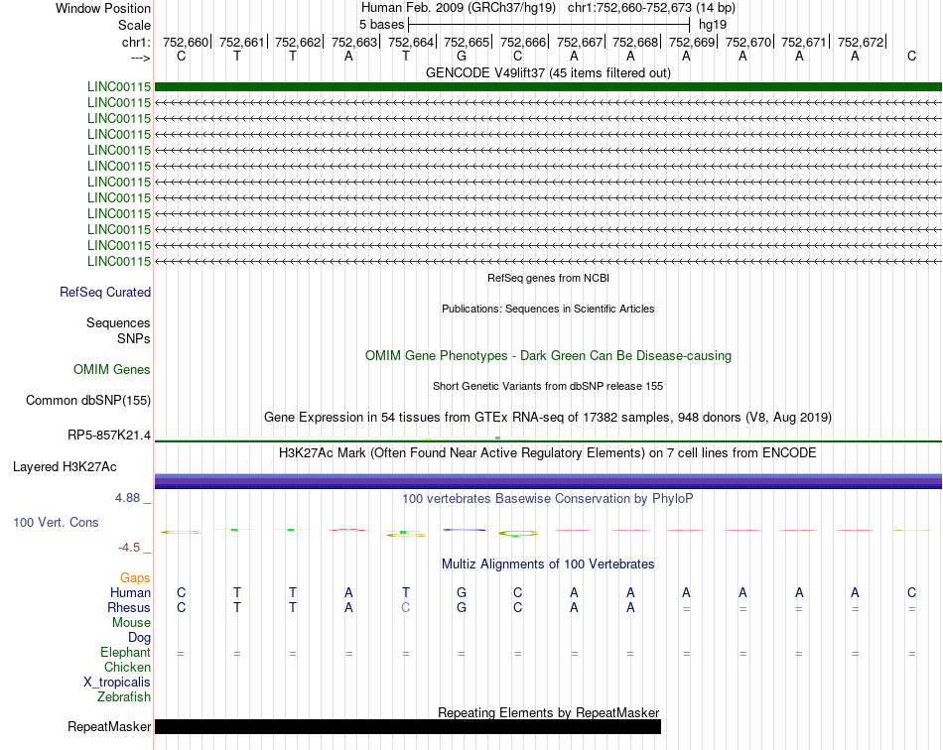Click the Sequences track label
943x750 pixels.
tap(118, 322)
